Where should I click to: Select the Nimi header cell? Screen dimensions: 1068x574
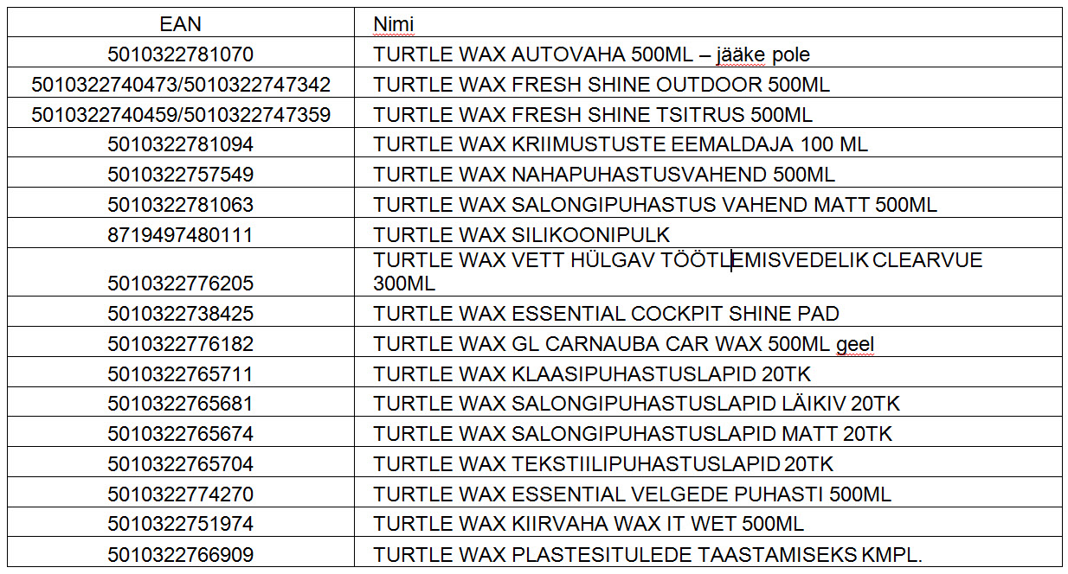tap(708, 23)
